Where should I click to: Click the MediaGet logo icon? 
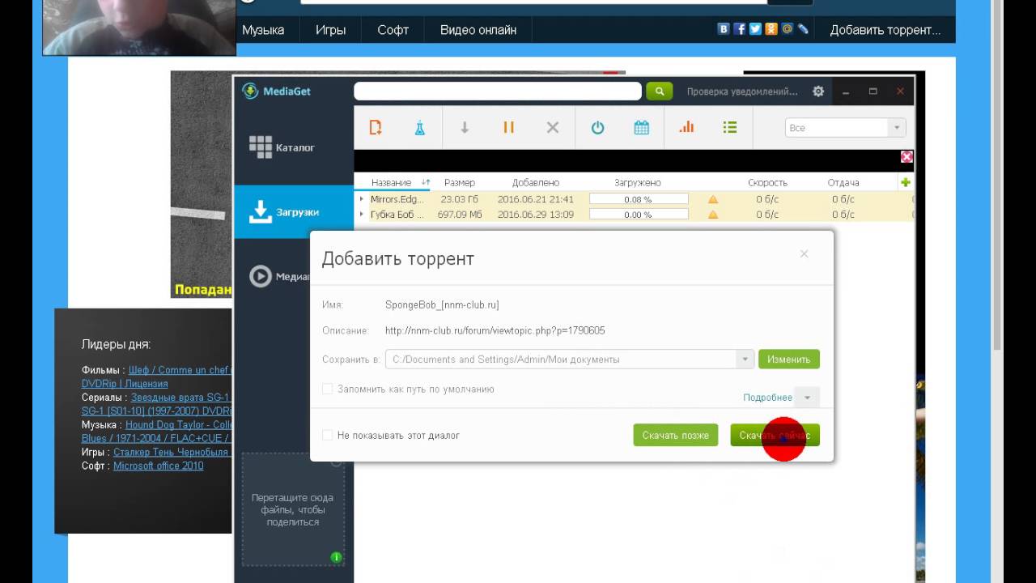coord(250,91)
